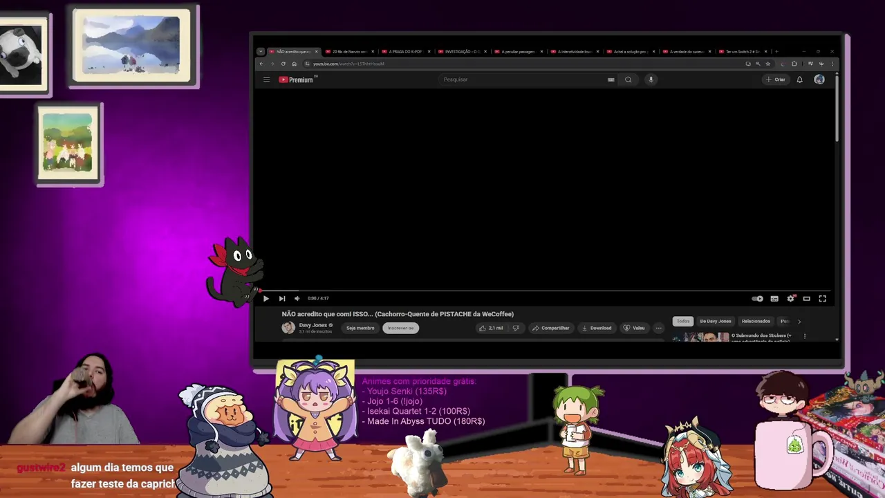Select the De Davy Jones chip
Screen dimensions: 885x498
pyautogui.click(x=715, y=321)
